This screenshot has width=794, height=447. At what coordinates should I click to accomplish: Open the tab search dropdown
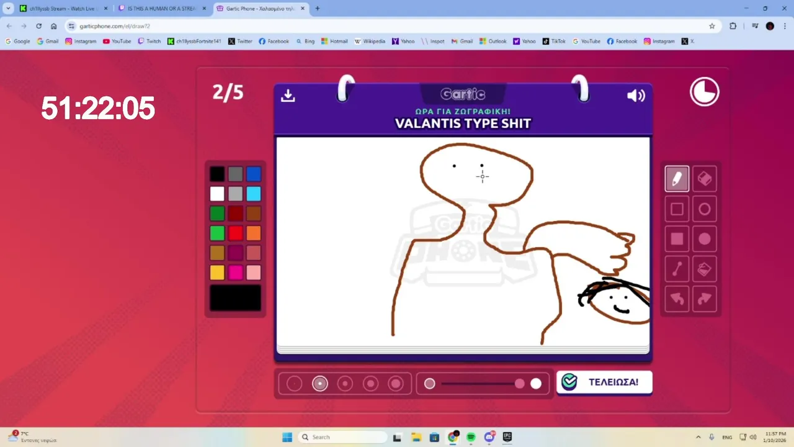point(8,9)
